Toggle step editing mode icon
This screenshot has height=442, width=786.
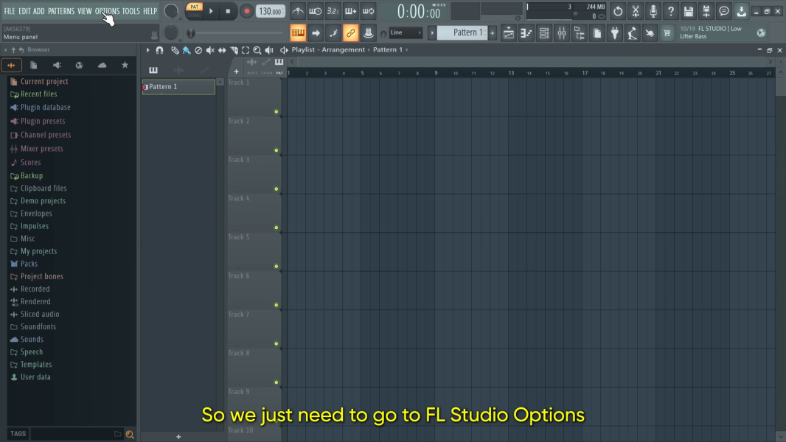(333, 33)
